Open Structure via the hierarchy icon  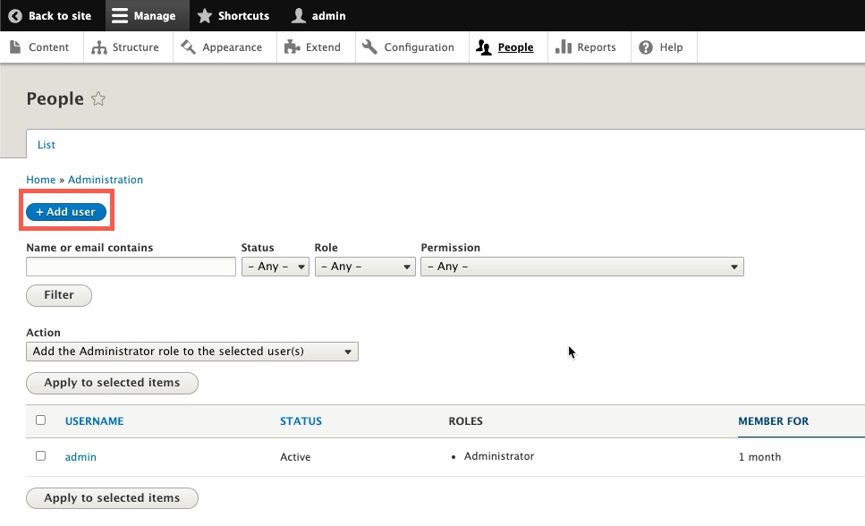click(x=98, y=47)
